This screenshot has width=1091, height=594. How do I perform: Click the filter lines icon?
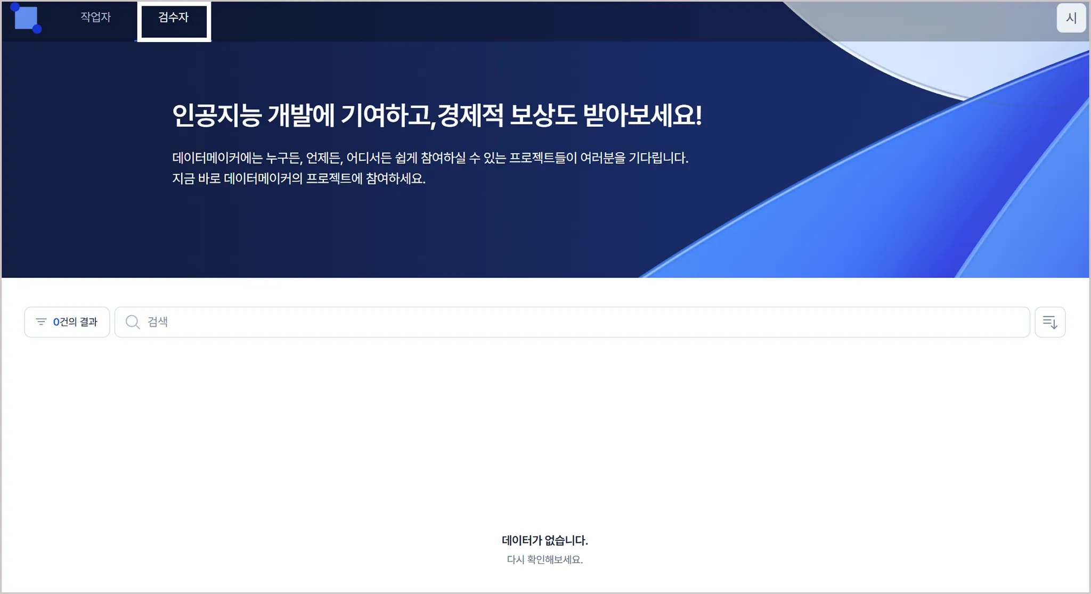pos(41,321)
